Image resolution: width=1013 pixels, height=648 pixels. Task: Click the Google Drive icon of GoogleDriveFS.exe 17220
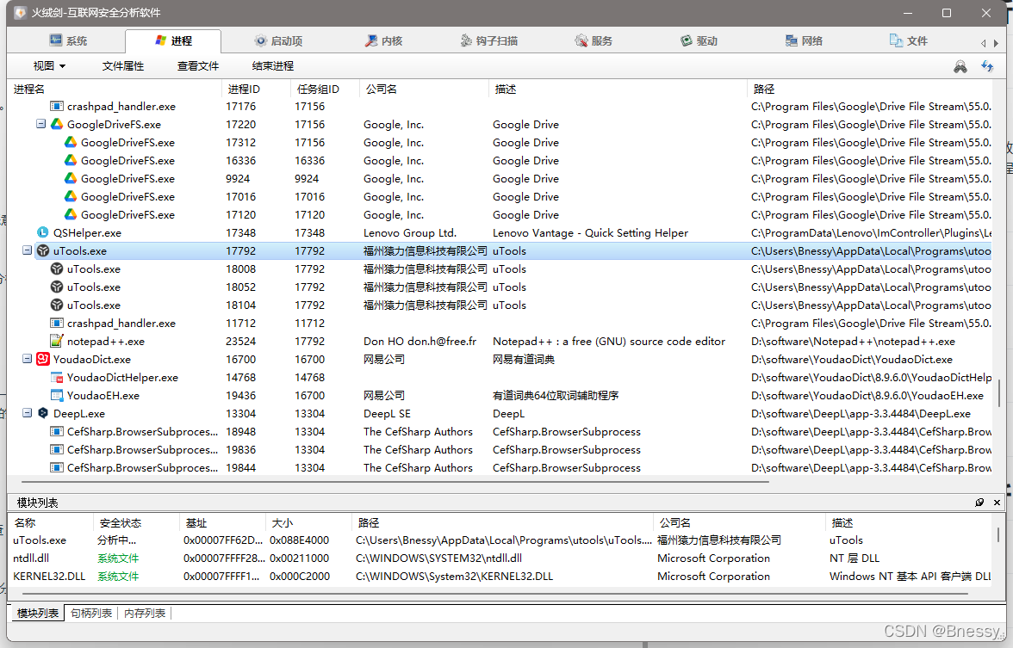pos(57,124)
